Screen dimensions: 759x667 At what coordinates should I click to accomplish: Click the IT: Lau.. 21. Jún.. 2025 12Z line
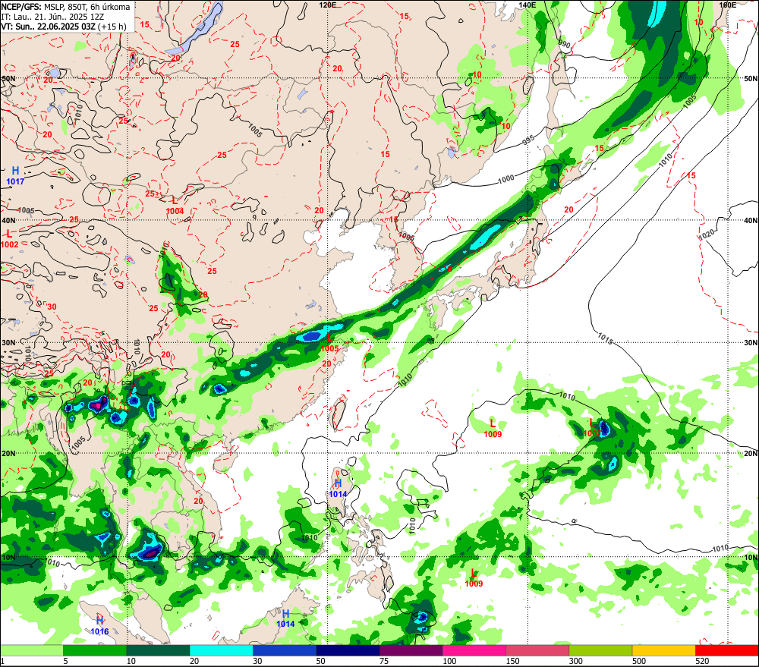tap(52, 17)
